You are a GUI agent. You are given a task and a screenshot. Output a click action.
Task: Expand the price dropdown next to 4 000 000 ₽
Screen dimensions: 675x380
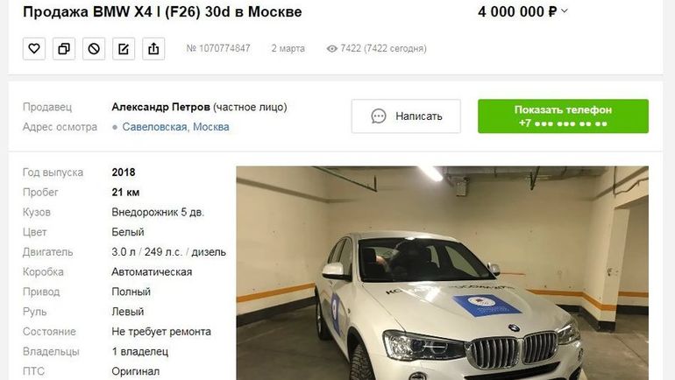pyautogui.click(x=565, y=11)
